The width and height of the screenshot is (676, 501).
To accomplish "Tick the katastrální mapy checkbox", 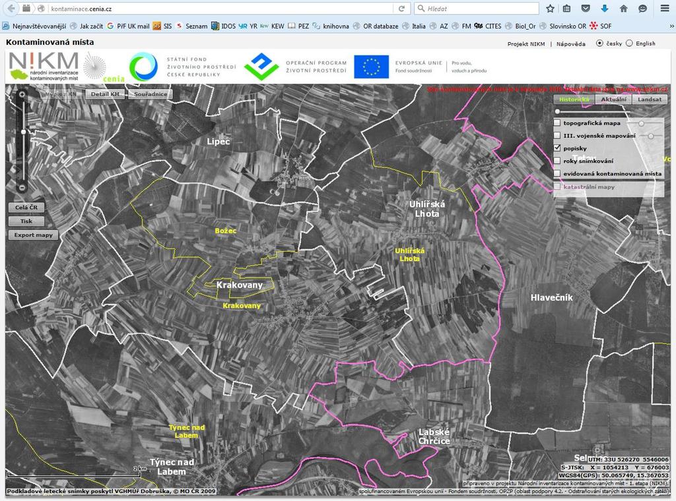I will (557, 187).
